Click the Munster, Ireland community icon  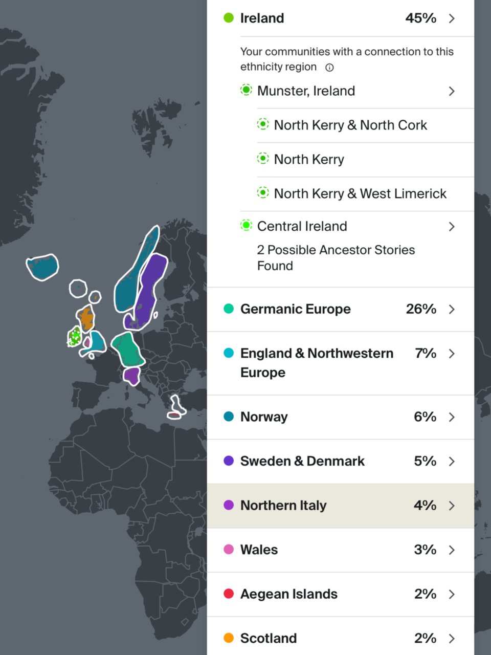click(247, 91)
